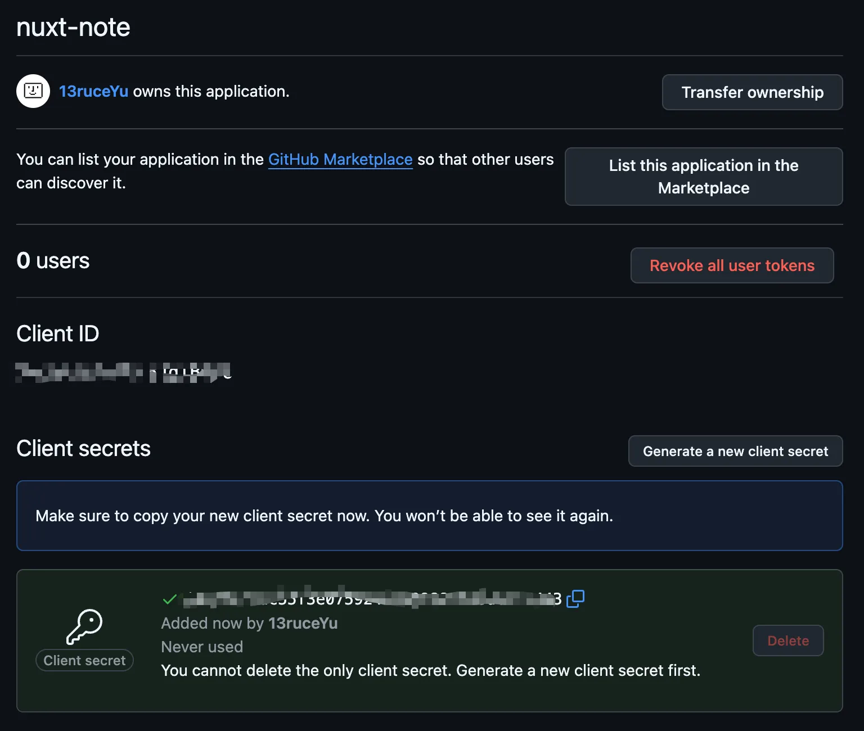The width and height of the screenshot is (864, 731).
Task: Click the 13ruceYu owner avatar image
Action: [x=33, y=91]
